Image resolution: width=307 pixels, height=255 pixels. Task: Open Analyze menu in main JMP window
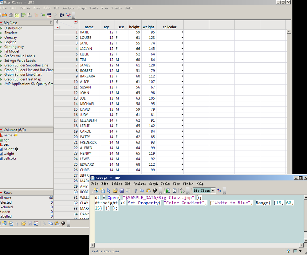68,8
